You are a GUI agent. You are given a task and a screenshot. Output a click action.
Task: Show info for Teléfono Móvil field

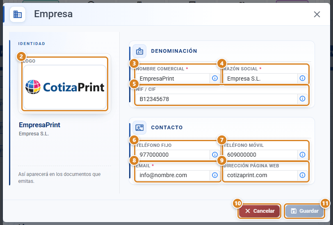click(x=302, y=155)
